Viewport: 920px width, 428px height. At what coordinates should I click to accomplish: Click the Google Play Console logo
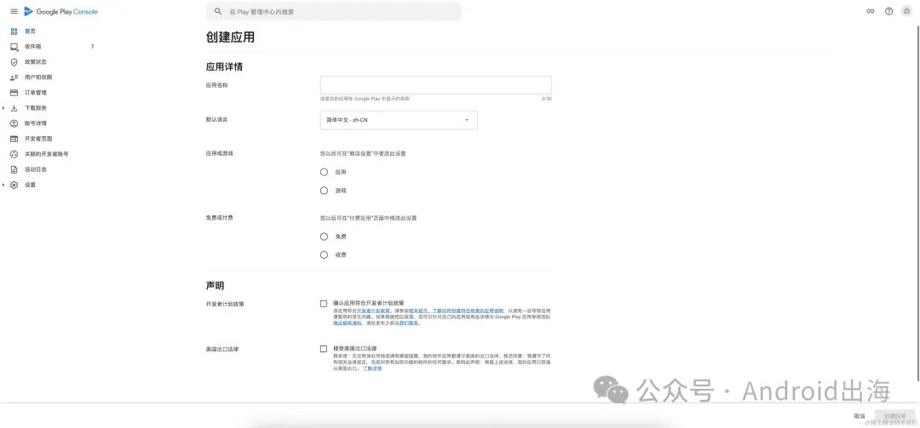[61, 12]
